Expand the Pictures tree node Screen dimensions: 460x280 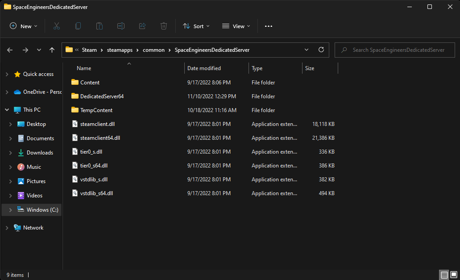tap(11, 181)
